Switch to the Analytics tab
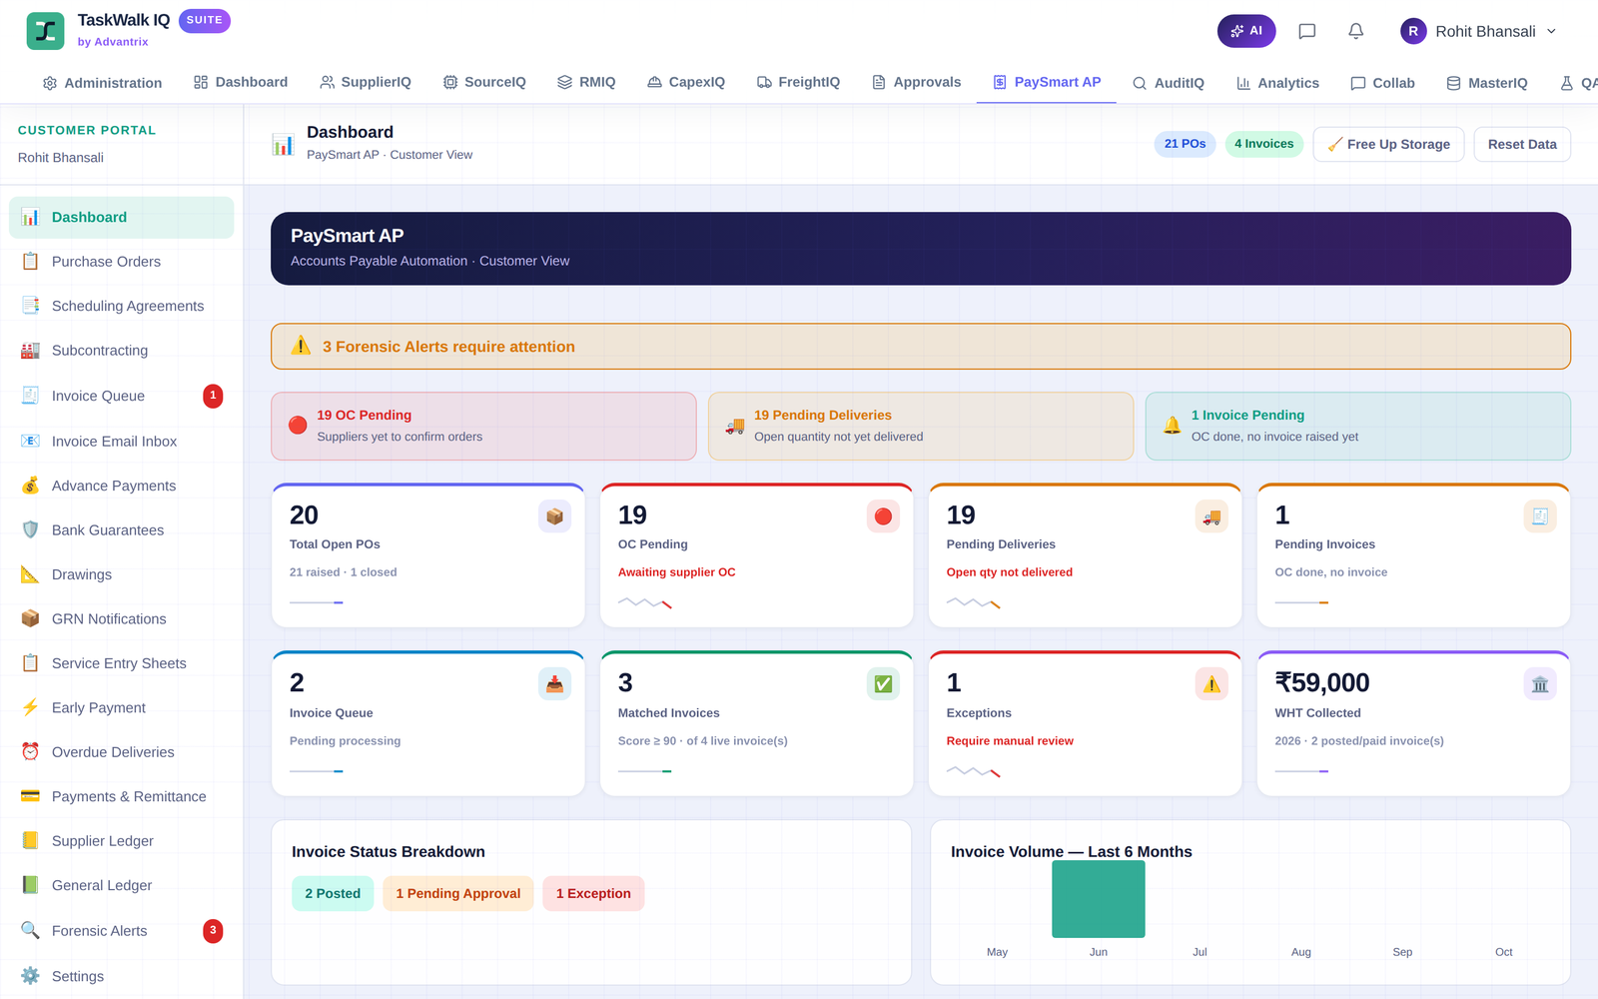This screenshot has width=1598, height=999. [1277, 83]
